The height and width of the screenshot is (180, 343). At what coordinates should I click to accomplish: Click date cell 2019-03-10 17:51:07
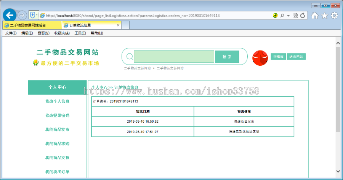click(x=143, y=132)
